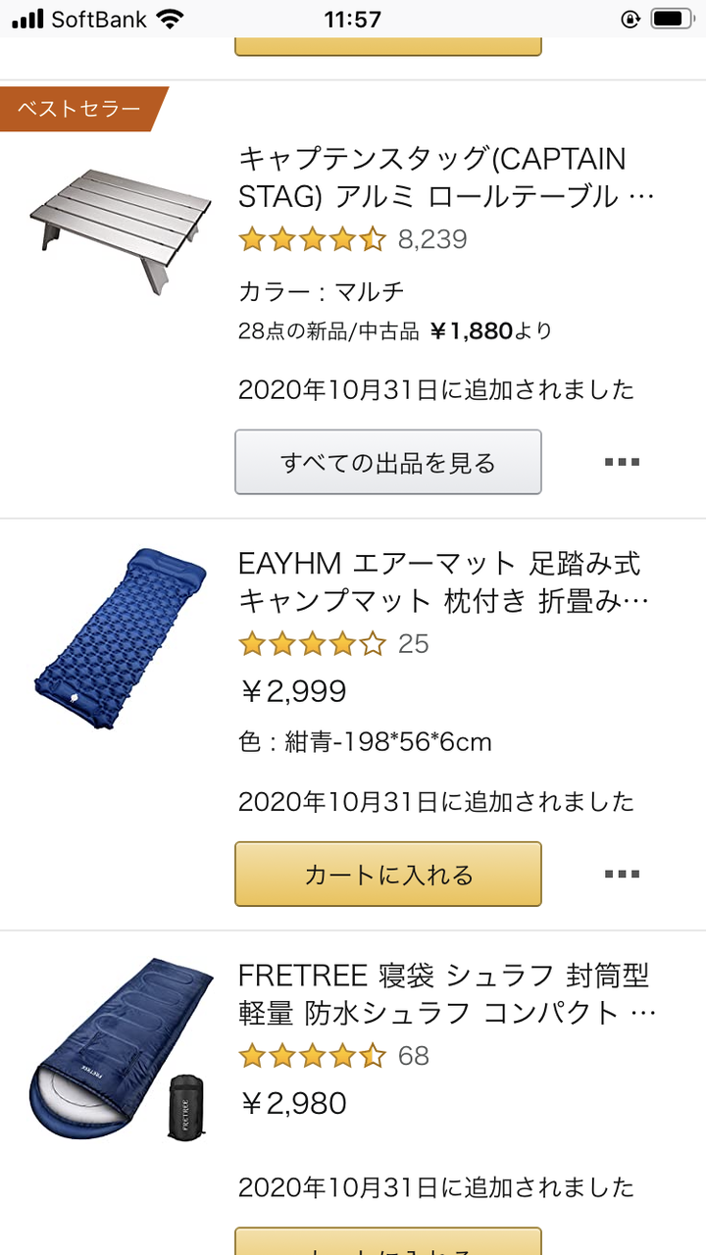Tap the 25 review count for EAYHM

coord(414,644)
